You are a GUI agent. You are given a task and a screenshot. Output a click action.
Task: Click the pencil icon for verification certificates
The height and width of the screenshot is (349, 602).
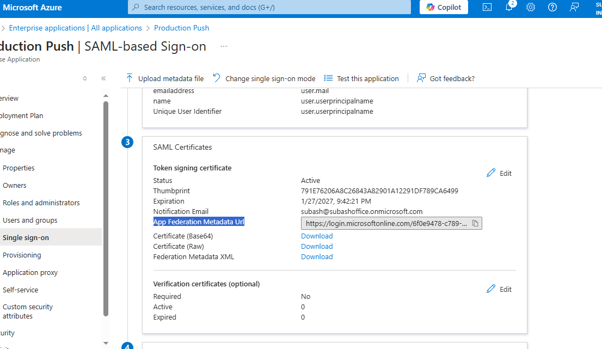[x=490, y=289]
